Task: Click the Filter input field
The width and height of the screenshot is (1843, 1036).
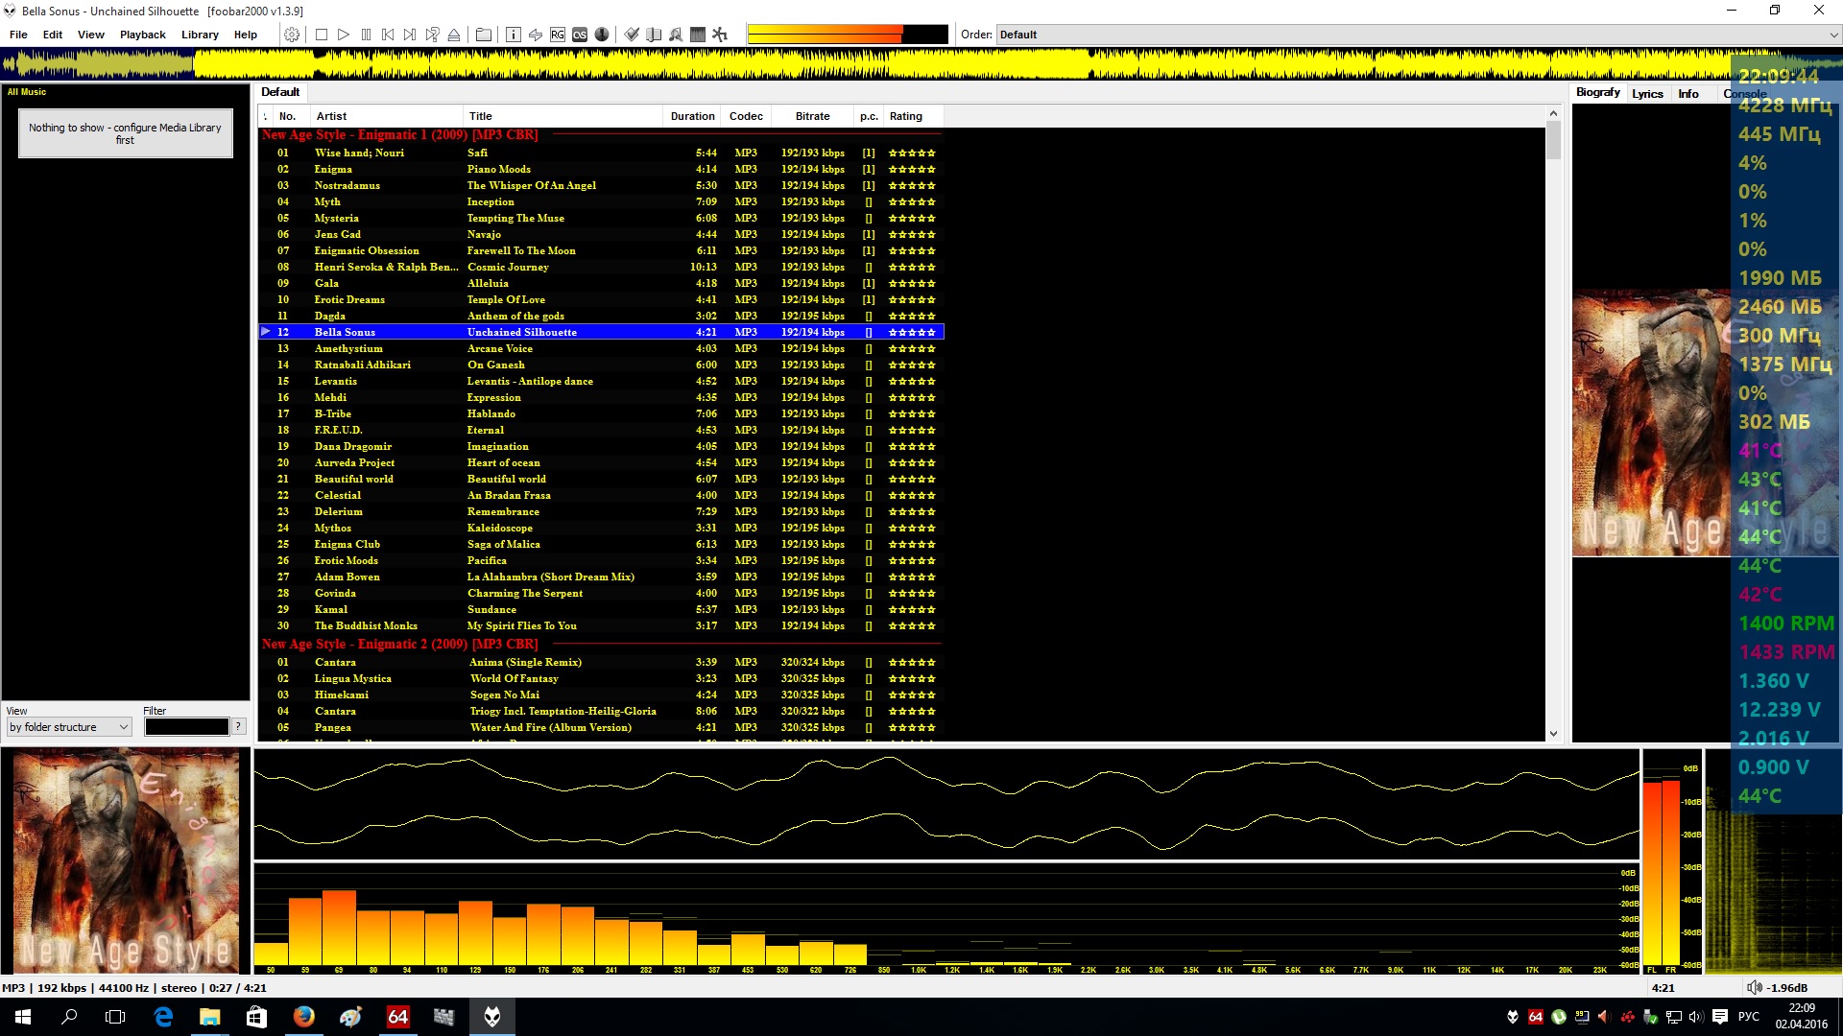Action: (186, 727)
